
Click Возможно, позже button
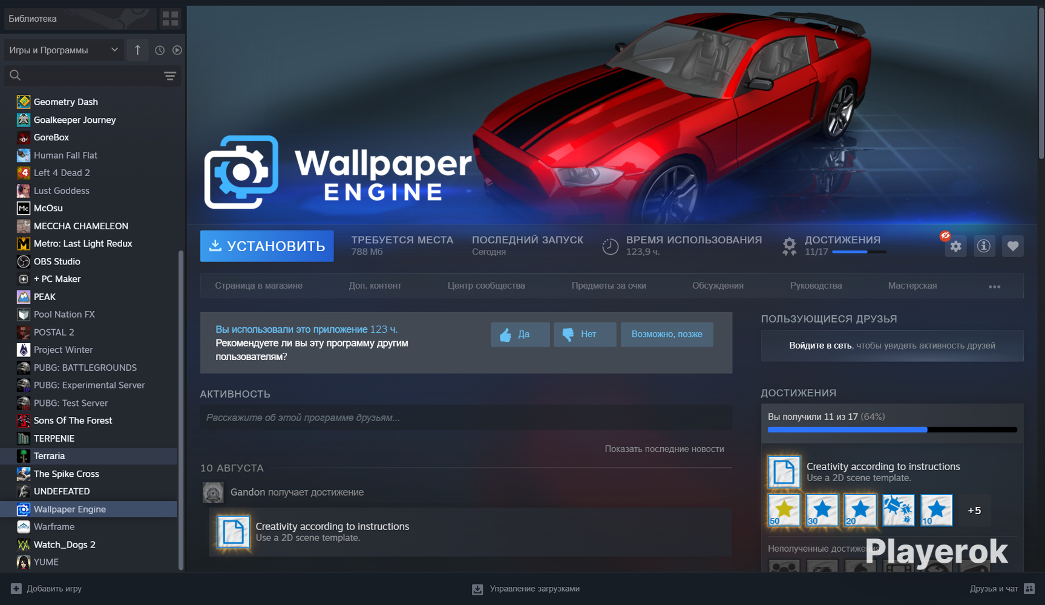pyautogui.click(x=667, y=335)
